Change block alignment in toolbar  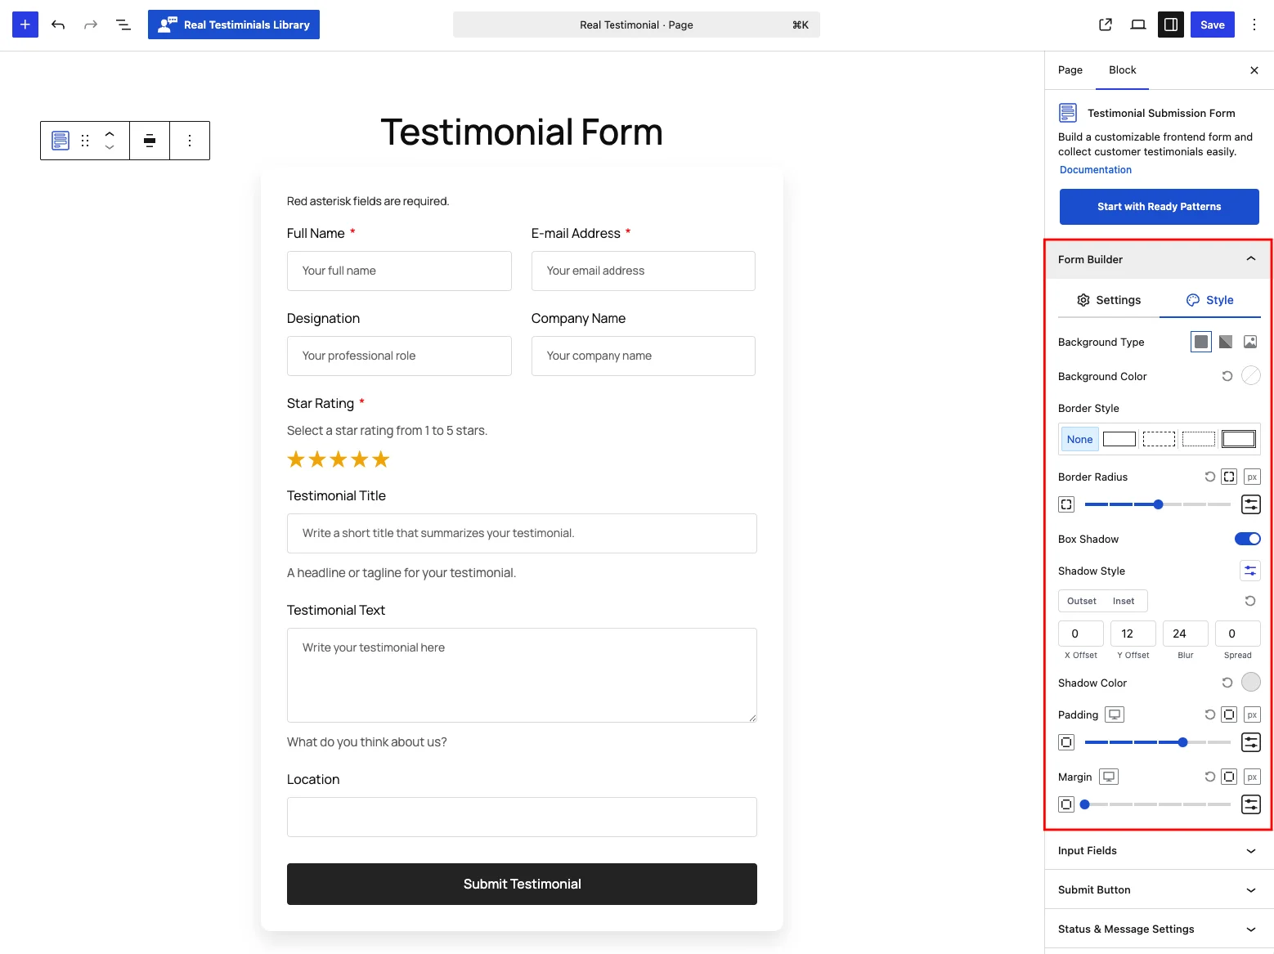pyautogui.click(x=150, y=141)
